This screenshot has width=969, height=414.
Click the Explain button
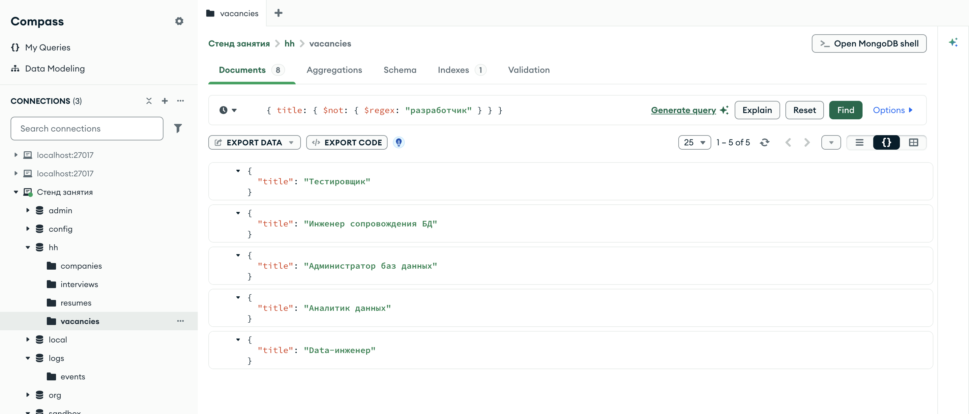(x=757, y=110)
